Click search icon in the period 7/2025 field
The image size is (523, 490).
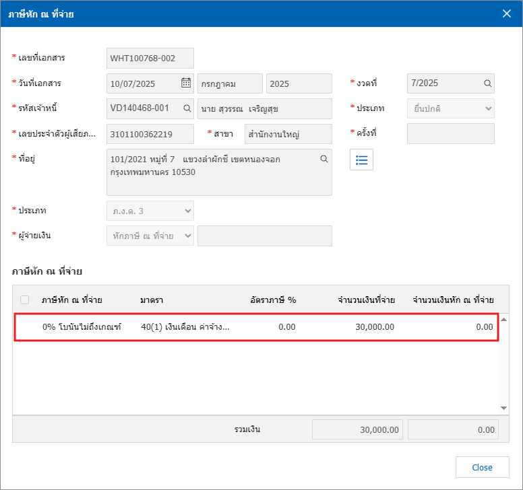point(487,83)
